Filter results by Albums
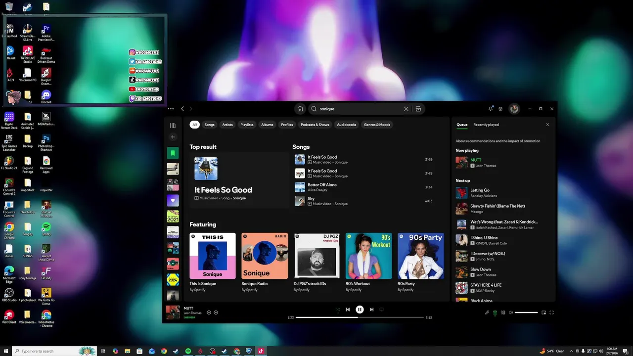This screenshot has width=633, height=356. 267,125
